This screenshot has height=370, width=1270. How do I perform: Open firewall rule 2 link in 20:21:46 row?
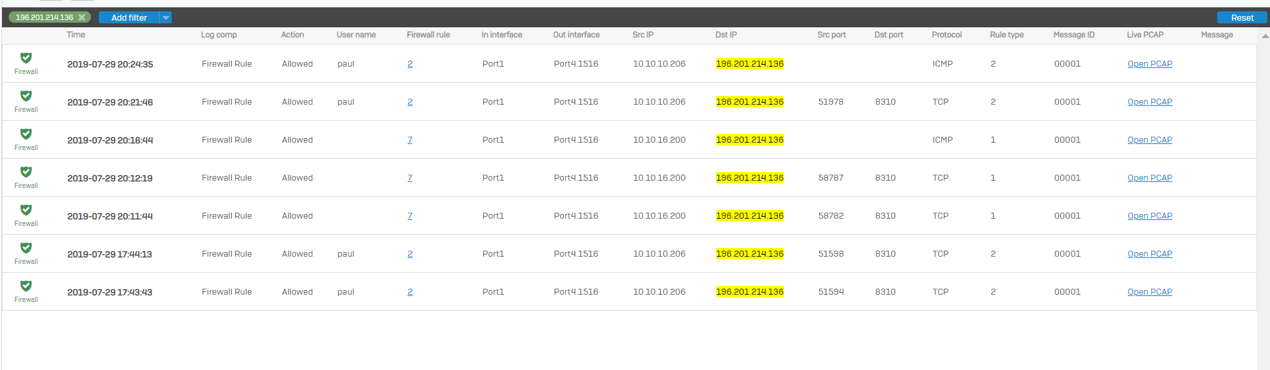410,102
